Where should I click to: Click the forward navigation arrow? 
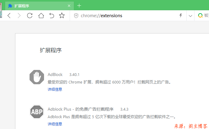pos(19,16)
